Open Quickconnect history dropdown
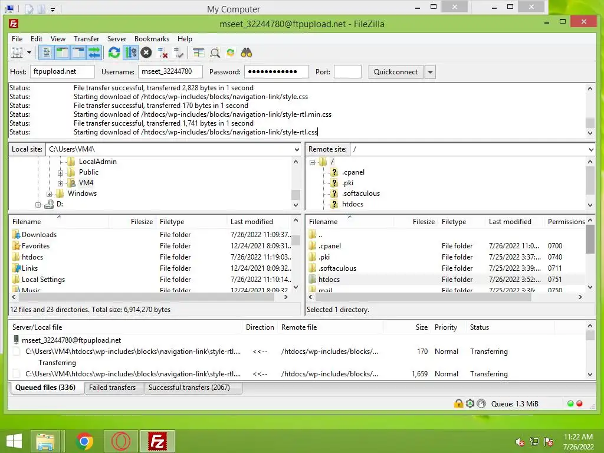The height and width of the screenshot is (453, 604). coord(430,72)
